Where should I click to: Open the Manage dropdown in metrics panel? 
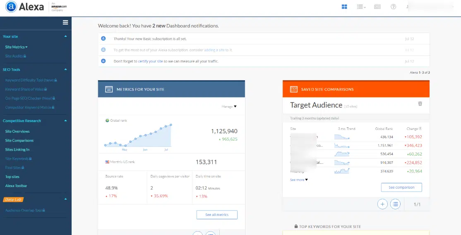(x=229, y=106)
